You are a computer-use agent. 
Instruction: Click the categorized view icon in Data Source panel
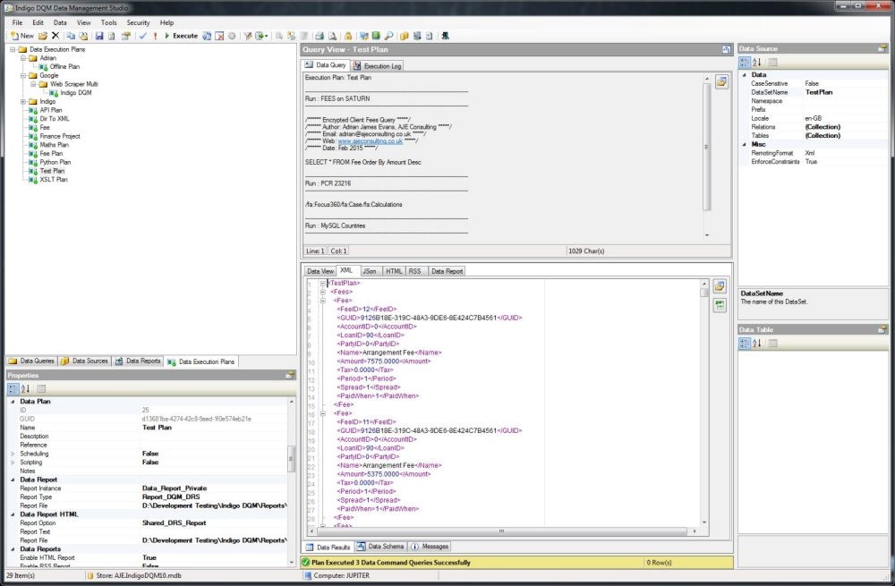coord(745,60)
